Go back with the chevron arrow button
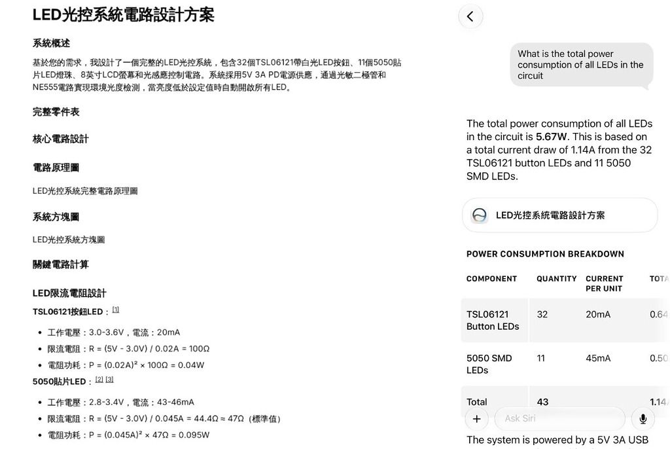The height and width of the screenshot is (449, 670). [470, 16]
